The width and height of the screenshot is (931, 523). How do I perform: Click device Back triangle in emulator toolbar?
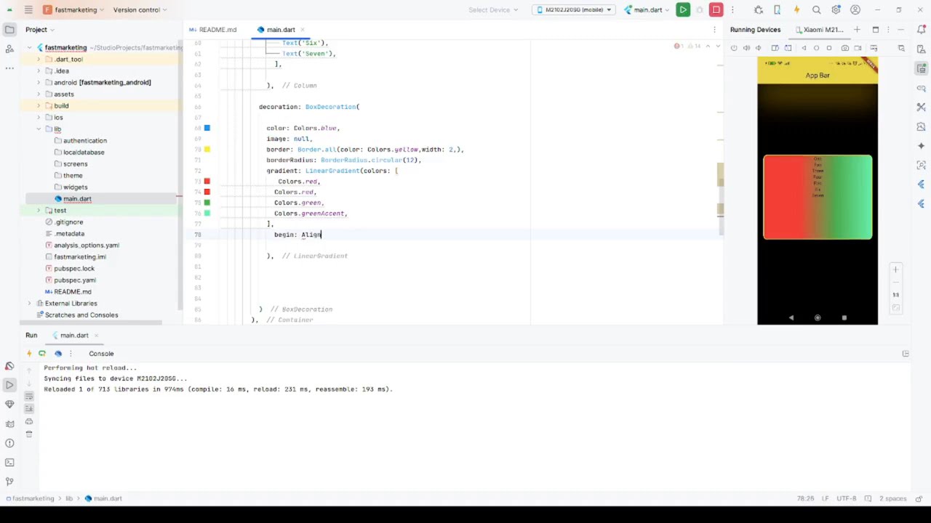coord(804,48)
